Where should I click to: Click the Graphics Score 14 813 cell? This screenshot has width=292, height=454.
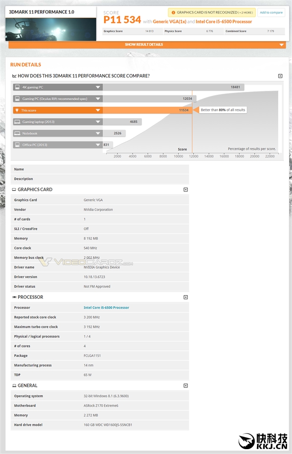(x=132, y=31)
